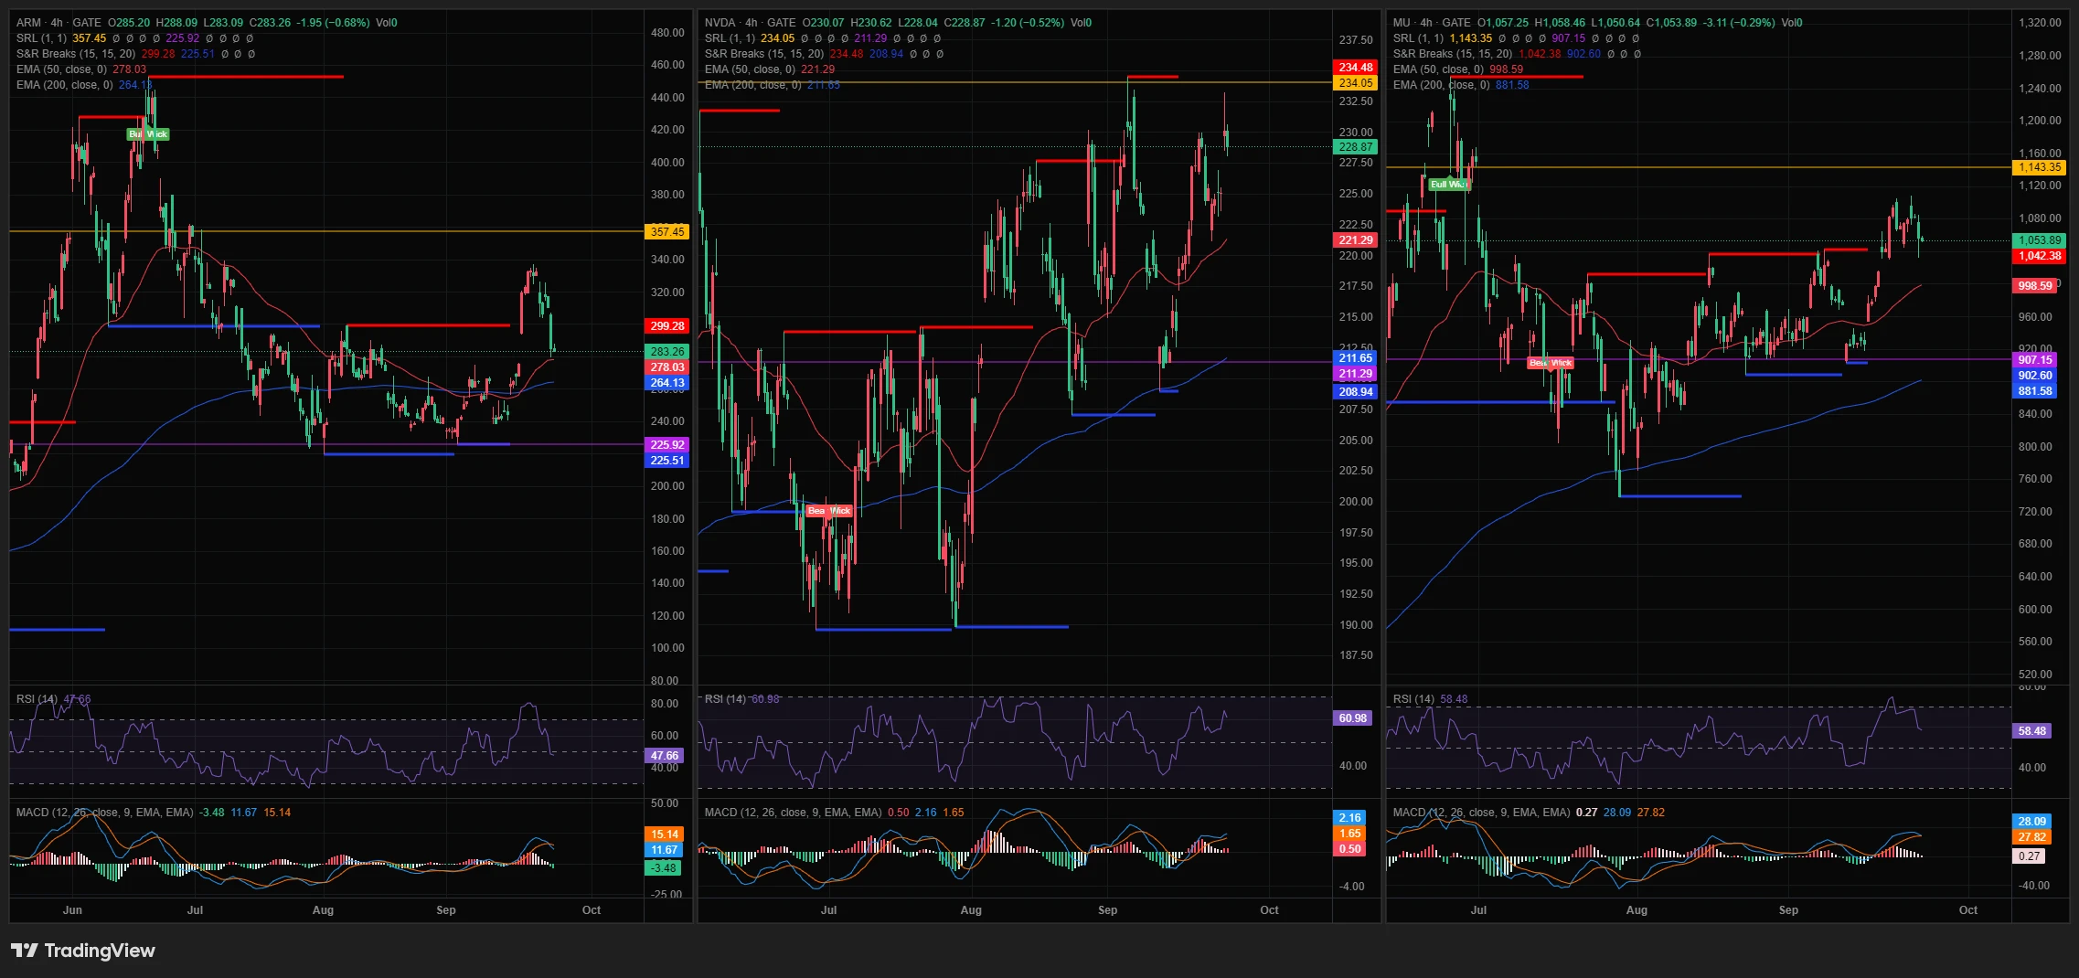
Task: Click the orange 27.82 MACD signal label
Action: point(2032,837)
